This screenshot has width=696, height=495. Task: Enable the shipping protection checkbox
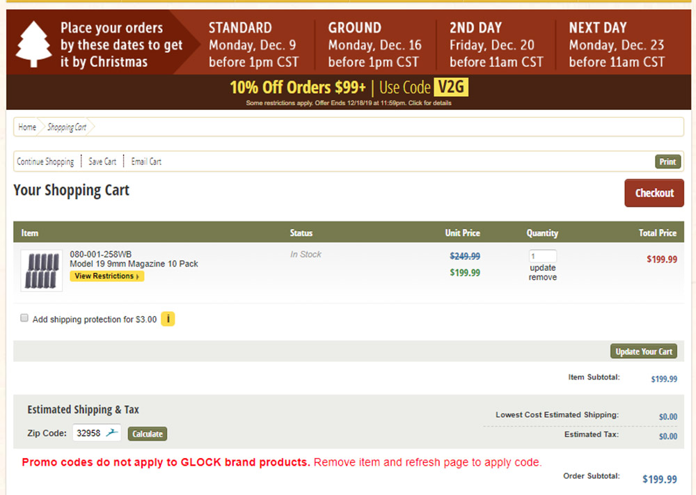[x=24, y=318]
